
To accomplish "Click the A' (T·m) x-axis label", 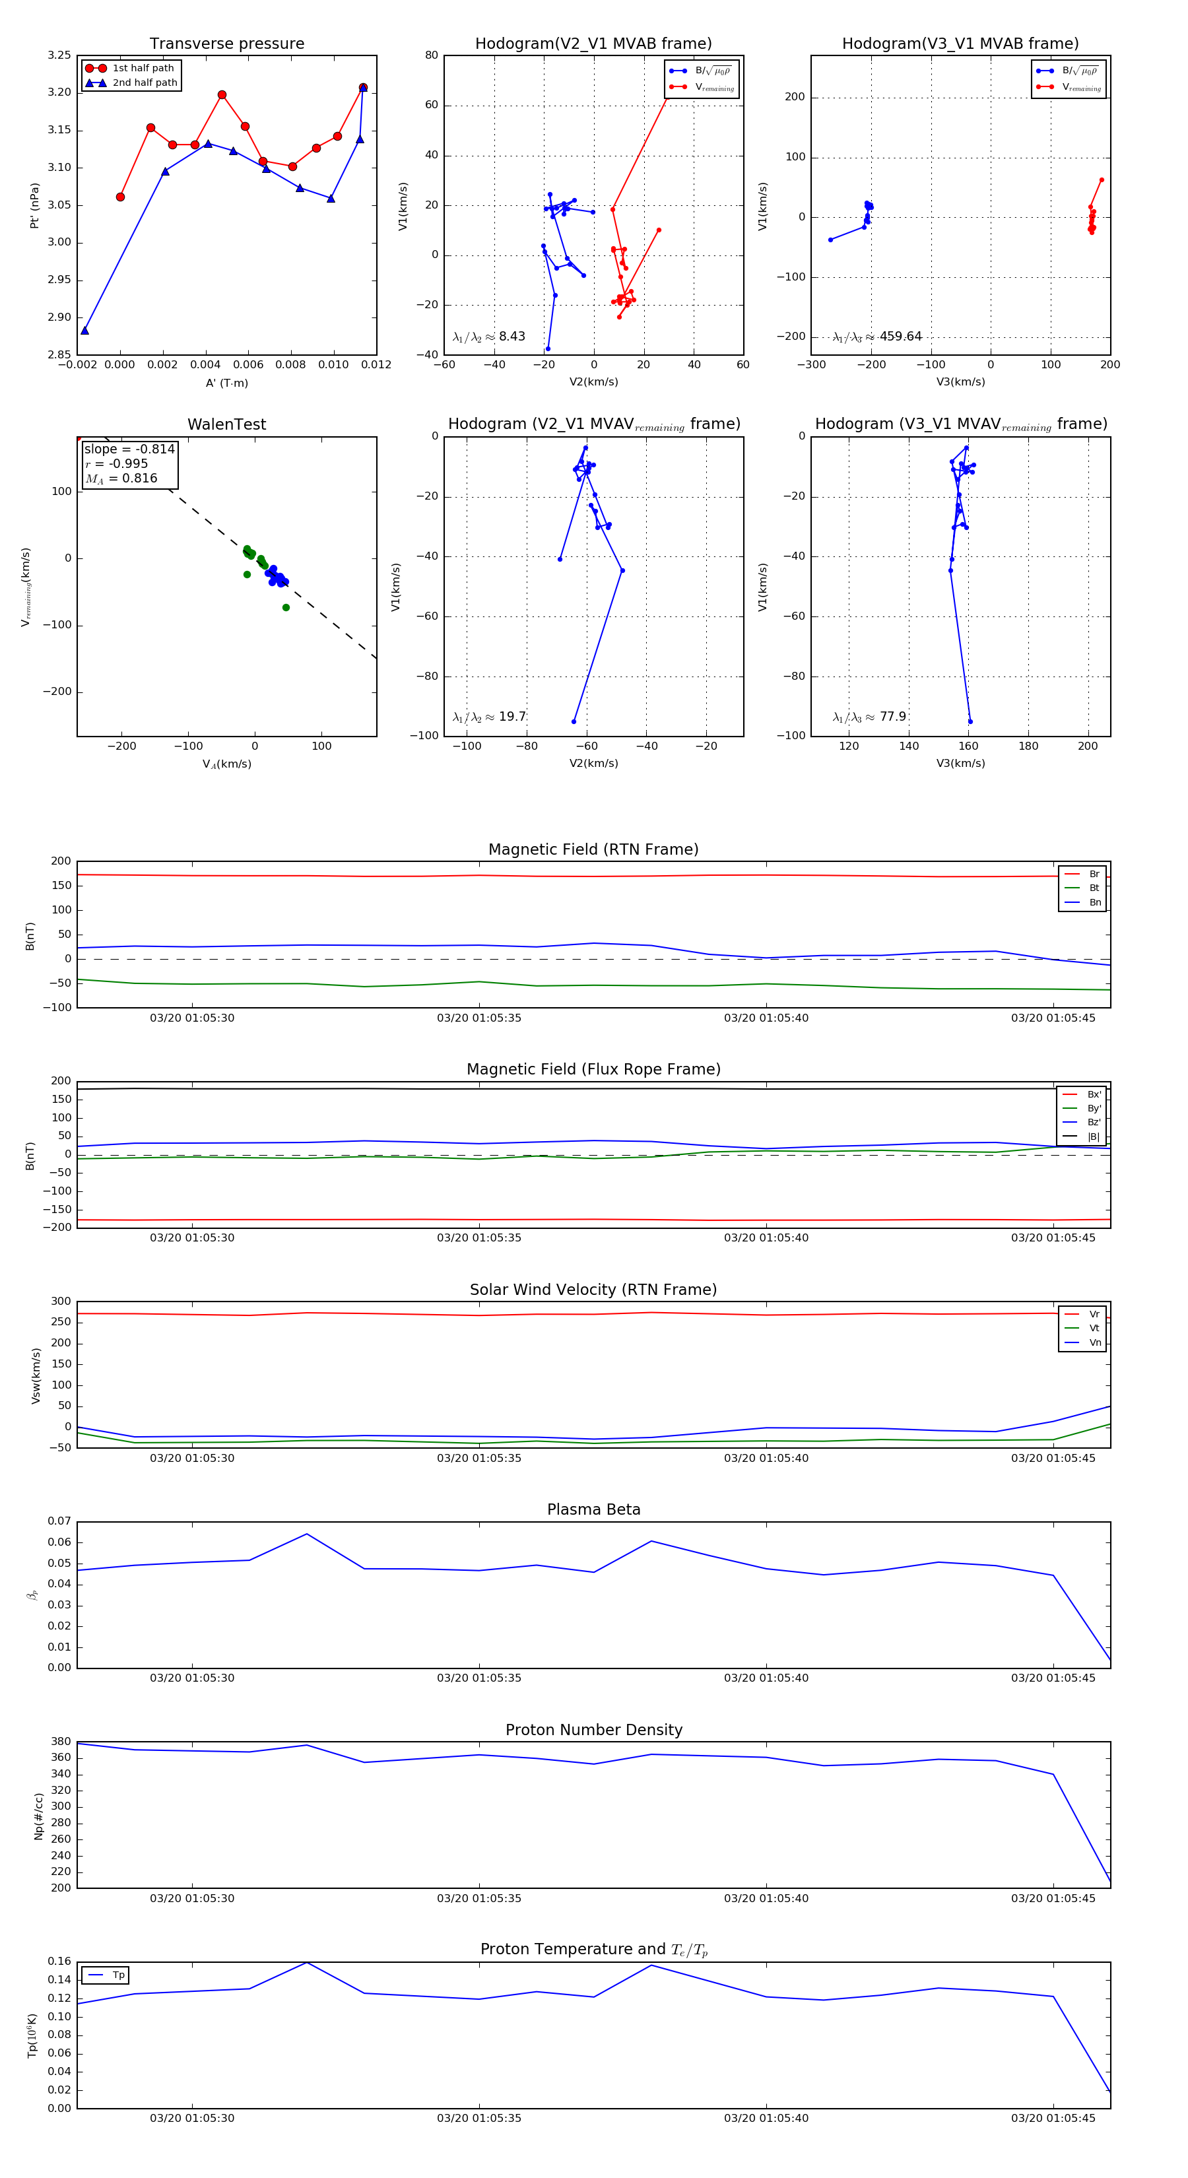I will [x=226, y=383].
